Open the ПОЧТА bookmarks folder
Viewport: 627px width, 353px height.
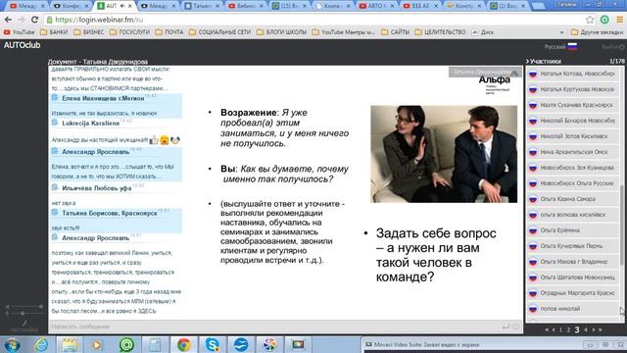(x=169, y=32)
